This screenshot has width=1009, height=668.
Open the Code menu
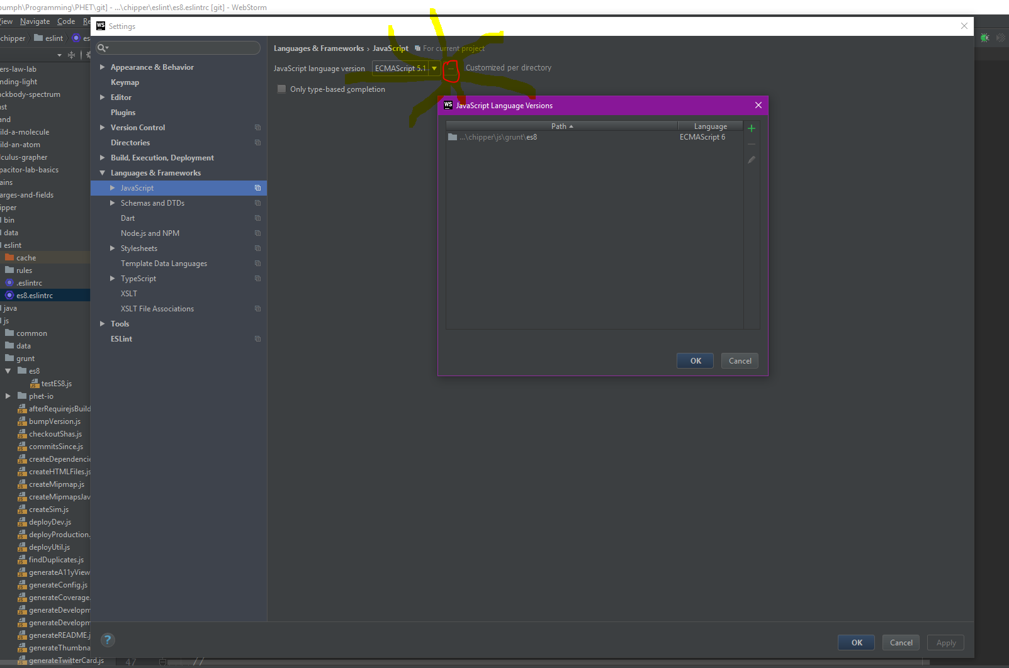(65, 21)
